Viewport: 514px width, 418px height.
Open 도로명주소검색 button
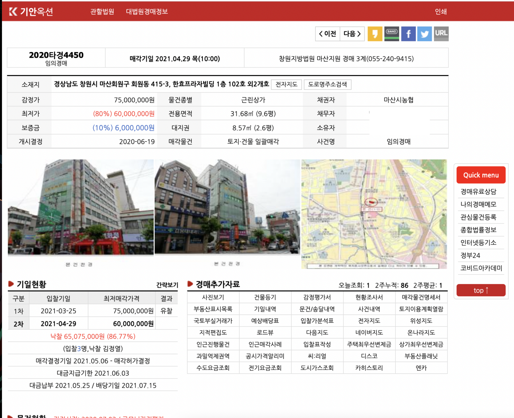[327, 84]
